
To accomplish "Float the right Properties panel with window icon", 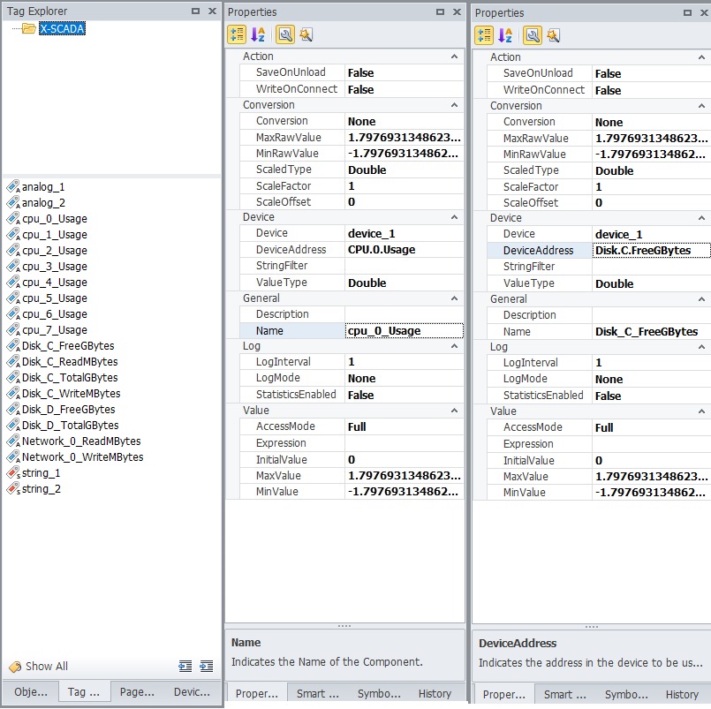I will pos(687,12).
